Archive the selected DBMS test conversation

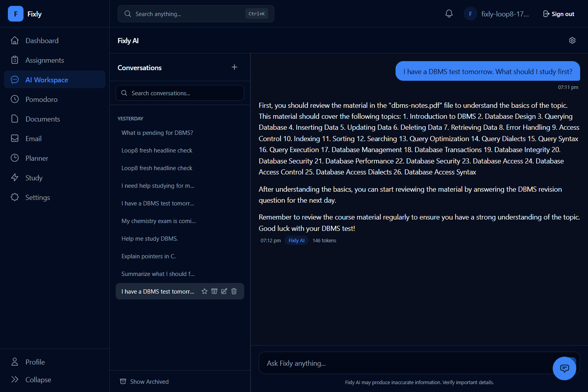point(214,291)
